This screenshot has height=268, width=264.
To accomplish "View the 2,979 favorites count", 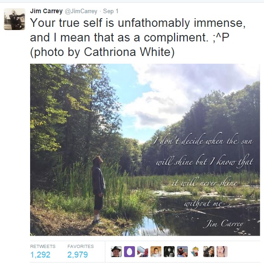I will pos(78,255).
